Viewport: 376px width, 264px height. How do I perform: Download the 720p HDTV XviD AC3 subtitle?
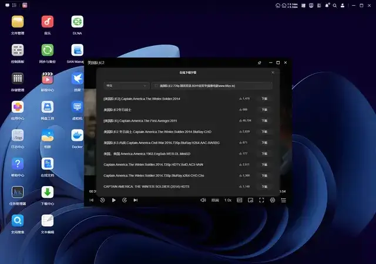click(x=264, y=165)
